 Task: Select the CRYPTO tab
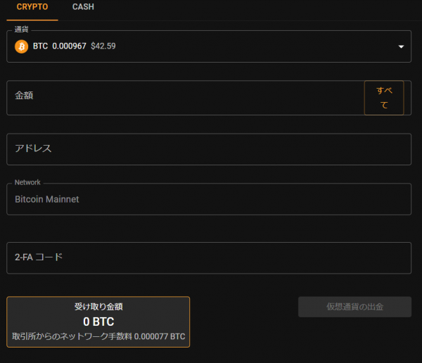click(32, 7)
